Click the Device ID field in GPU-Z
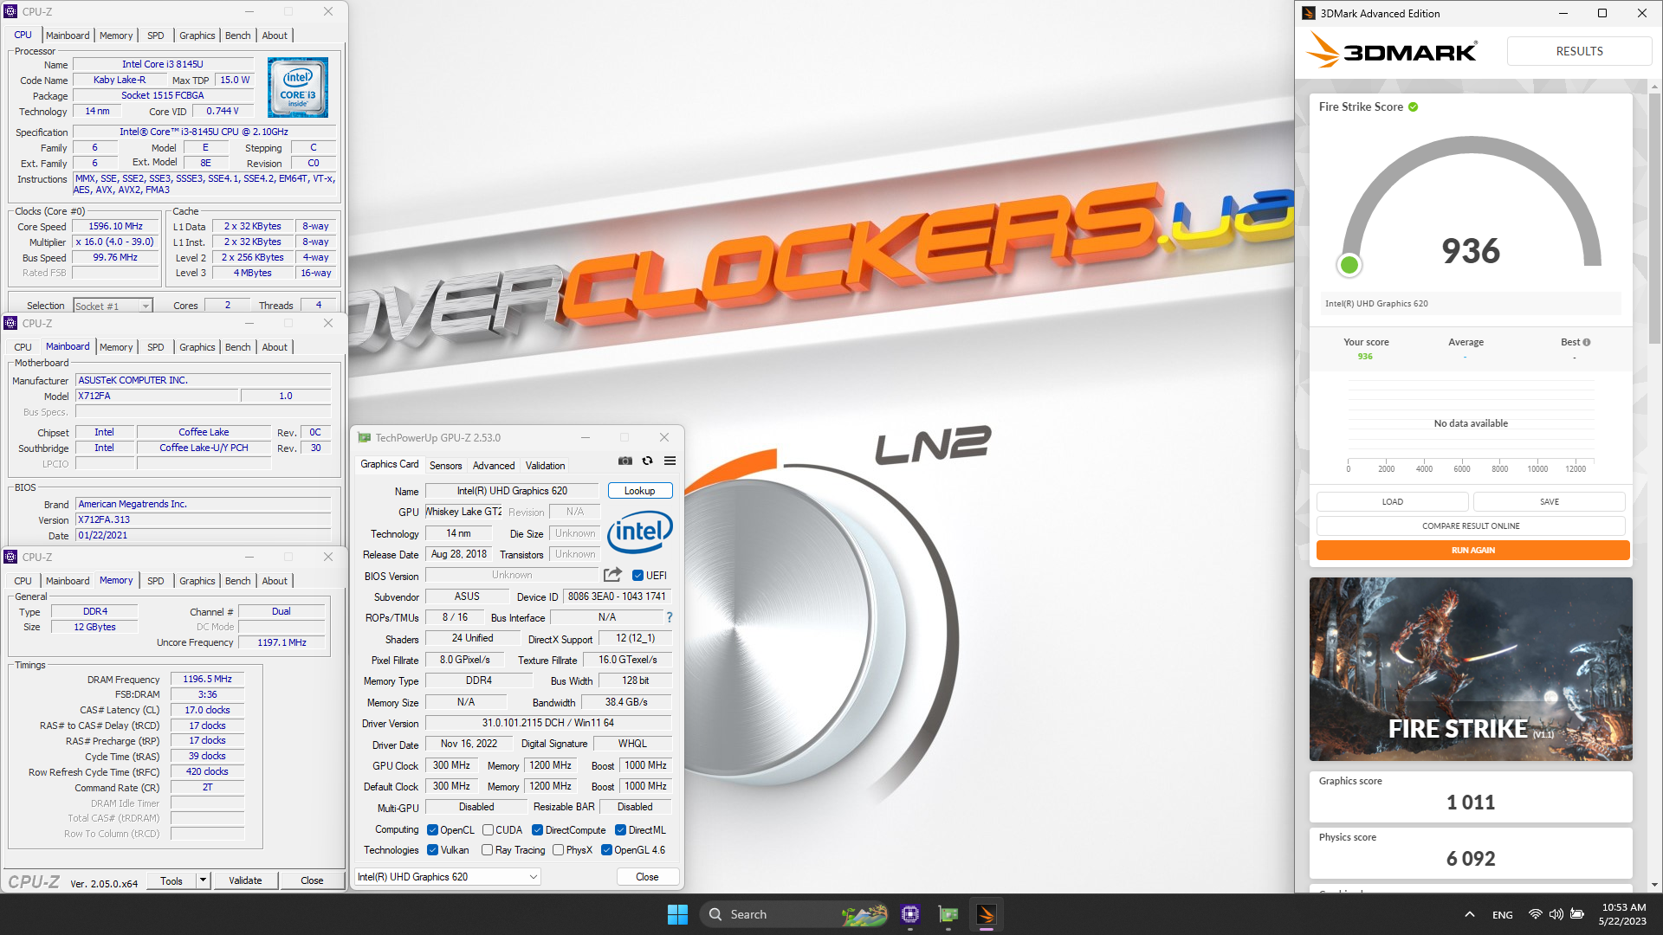The image size is (1663, 935). point(617,596)
